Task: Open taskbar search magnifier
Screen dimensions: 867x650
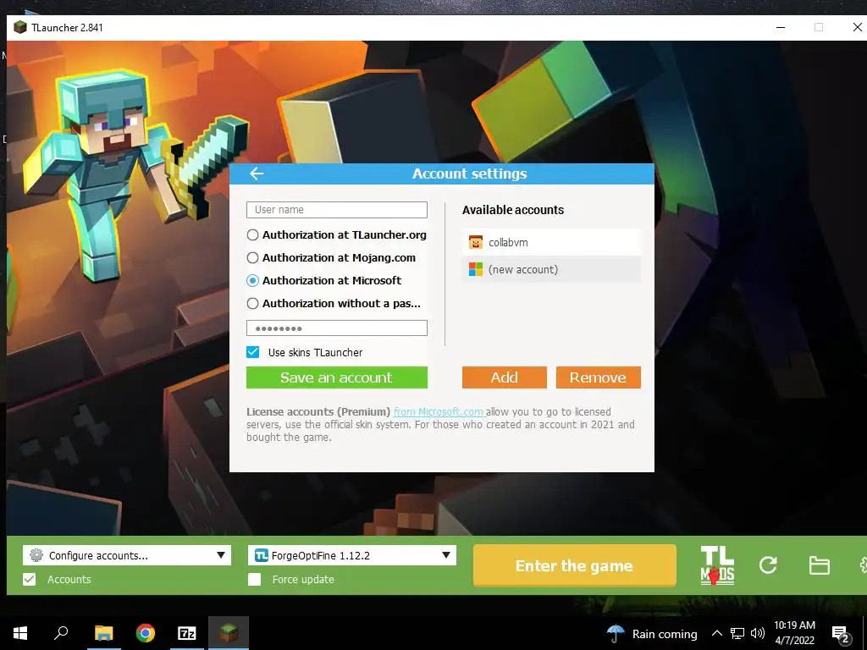Action: click(x=61, y=632)
